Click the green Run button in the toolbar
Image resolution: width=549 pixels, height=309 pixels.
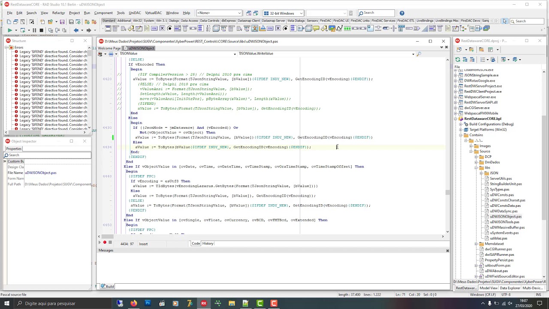[x=9, y=30]
